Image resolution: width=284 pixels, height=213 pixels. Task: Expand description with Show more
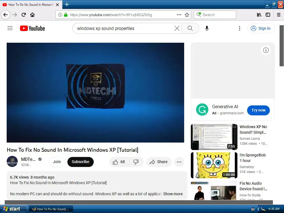click(x=173, y=194)
